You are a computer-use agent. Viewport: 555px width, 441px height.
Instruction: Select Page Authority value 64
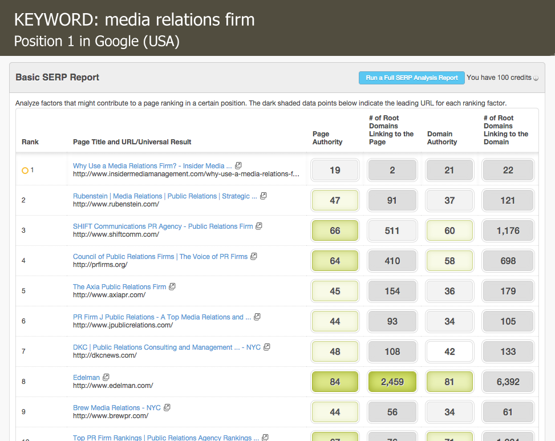335,261
